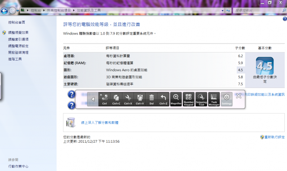Viewport: 287px width, 171px height.
Task: Click the 圖形 row label
Action: [67, 70]
